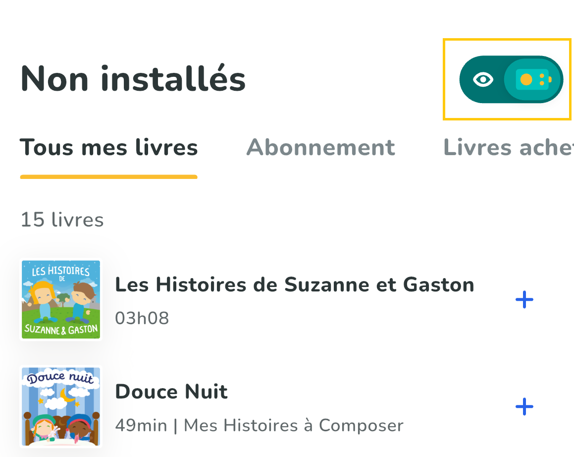Click the dark teal left half of toggle
The height and width of the screenshot is (457, 574).
click(482, 79)
